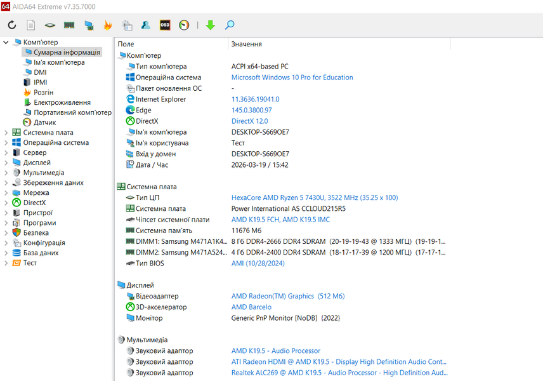Screen dimensions: 543x381
Task: Click the Refresh toolbar icon
Action: click(12, 25)
